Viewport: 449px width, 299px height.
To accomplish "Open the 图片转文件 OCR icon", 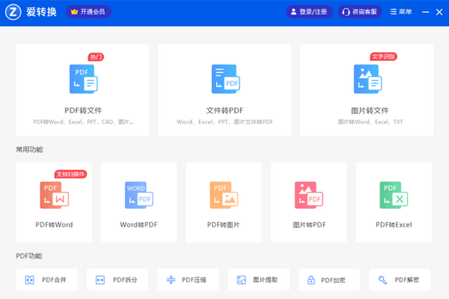I will [367, 79].
